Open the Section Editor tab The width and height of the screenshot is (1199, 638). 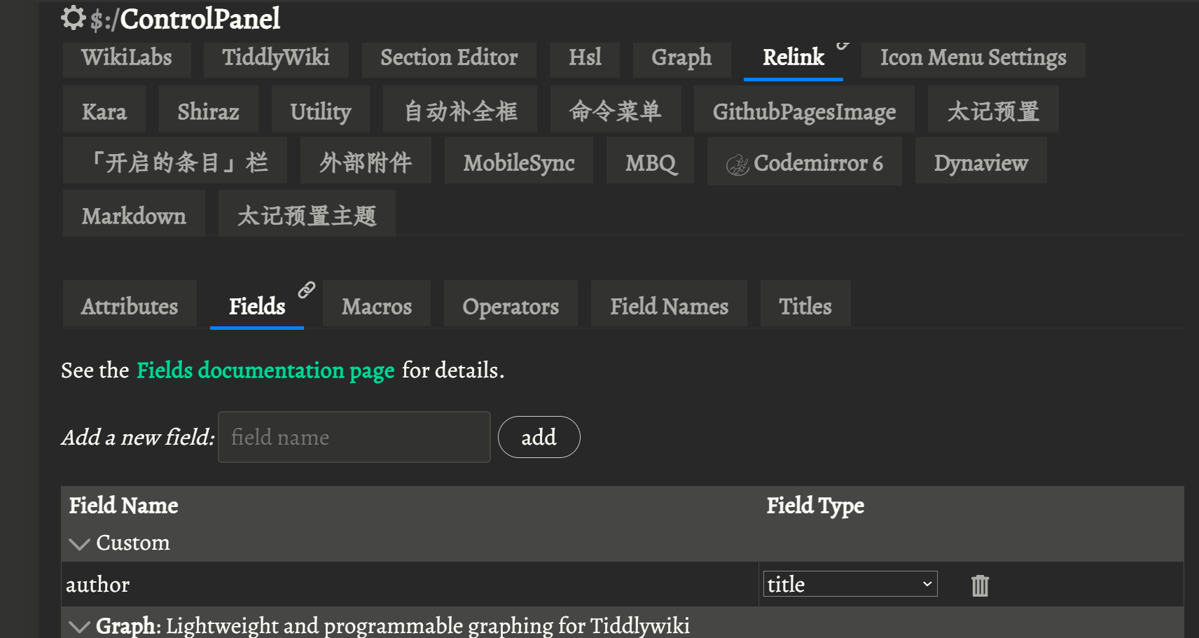pos(449,59)
